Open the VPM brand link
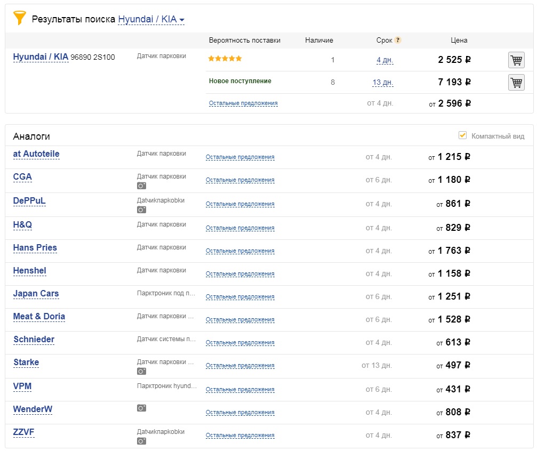537x451 pixels. [x=22, y=386]
